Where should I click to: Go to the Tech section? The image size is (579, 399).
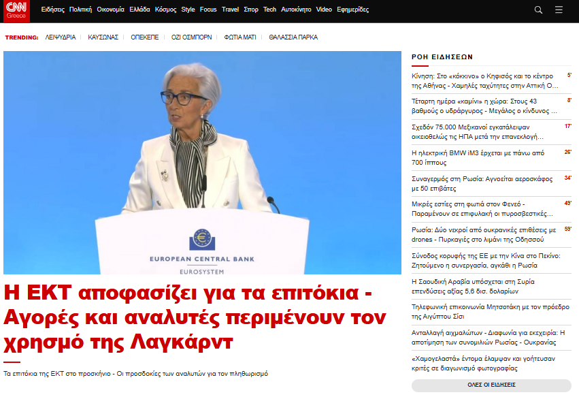pos(269,10)
